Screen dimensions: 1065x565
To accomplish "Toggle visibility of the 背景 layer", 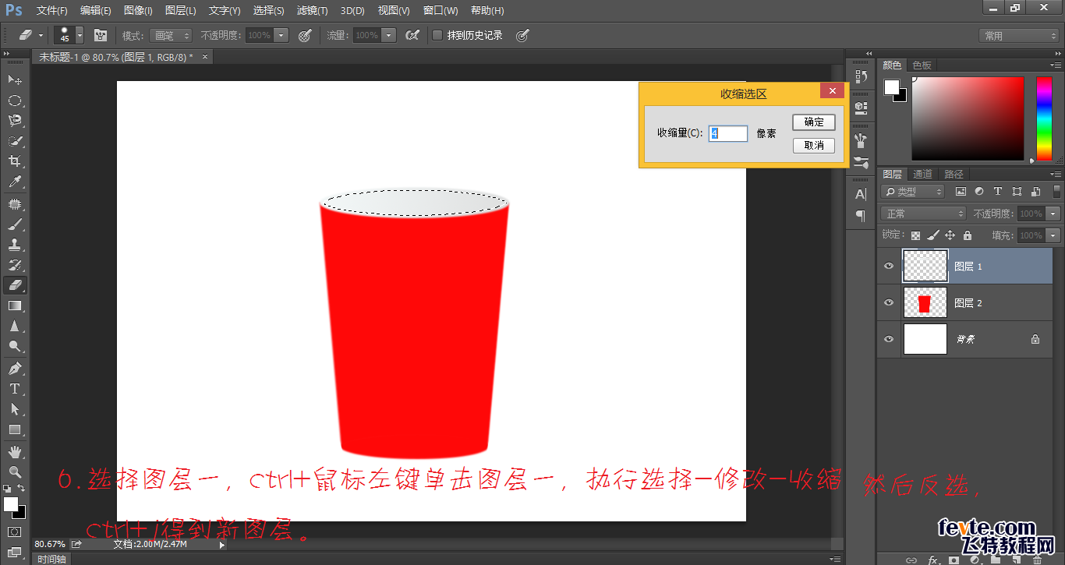I will click(x=889, y=339).
